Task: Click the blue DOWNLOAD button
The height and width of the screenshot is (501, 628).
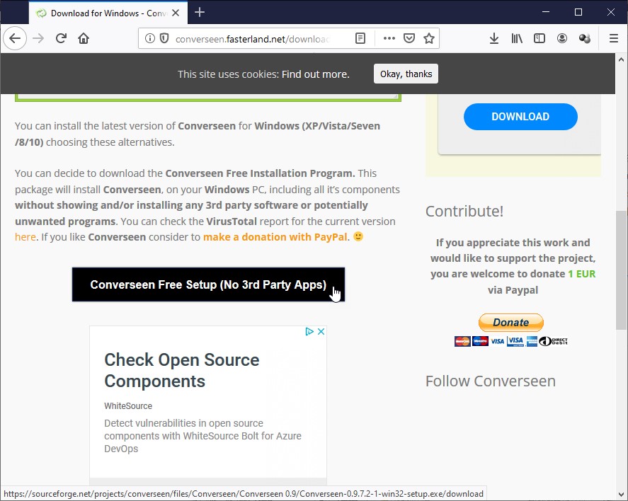Action: [x=520, y=117]
